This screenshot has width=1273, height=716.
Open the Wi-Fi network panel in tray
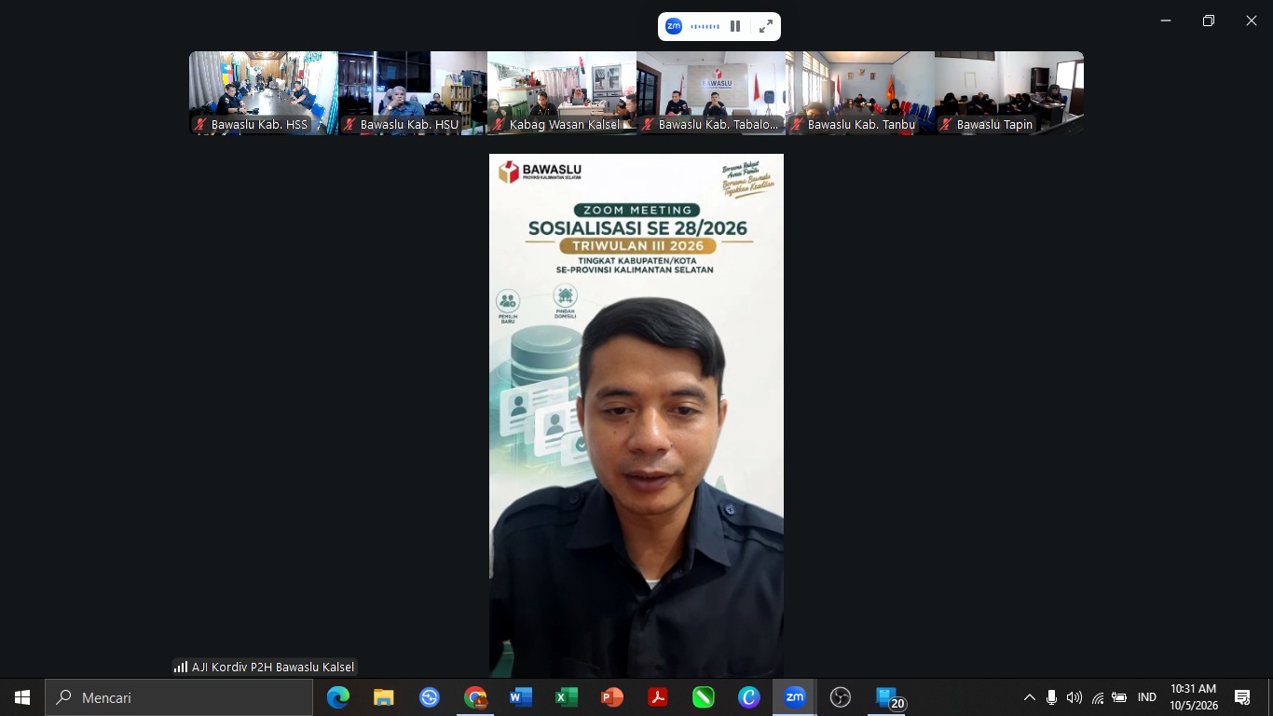[1098, 697]
